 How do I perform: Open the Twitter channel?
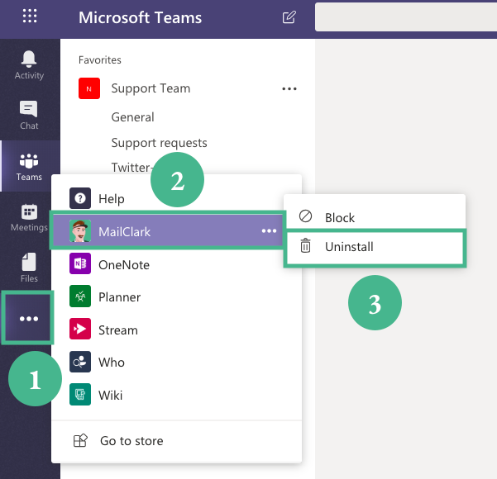[131, 168]
